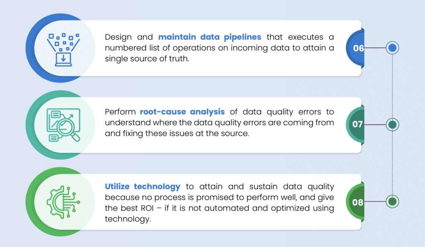425x247 pixels.
Task: Click the green timeline dot beside 08
Action: pyautogui.click(x=392, y=201)
